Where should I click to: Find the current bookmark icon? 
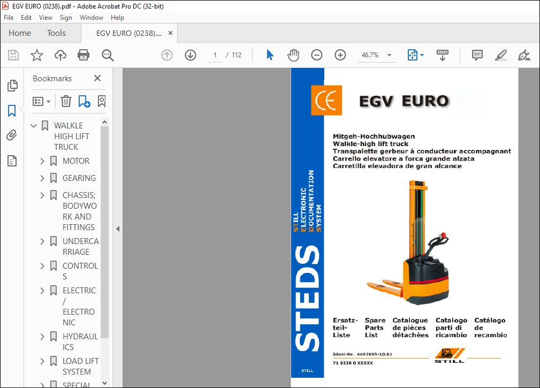coord(102,101)
